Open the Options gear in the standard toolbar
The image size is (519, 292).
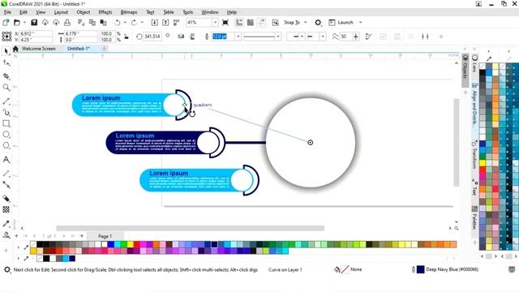click(x=318, y=23)
